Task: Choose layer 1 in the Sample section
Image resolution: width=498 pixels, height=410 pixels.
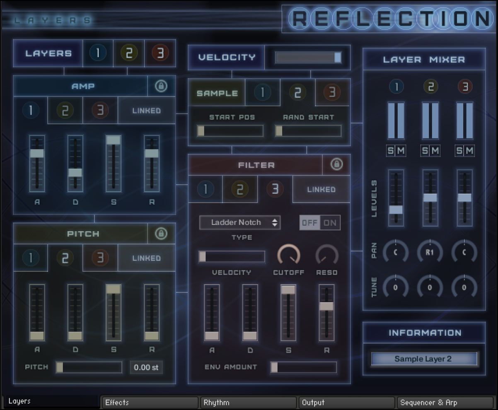Action: point(262,93)
